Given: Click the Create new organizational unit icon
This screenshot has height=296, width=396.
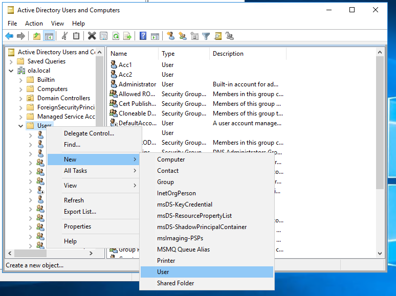Looking at the screenshot, I should [x=194, y=36].
